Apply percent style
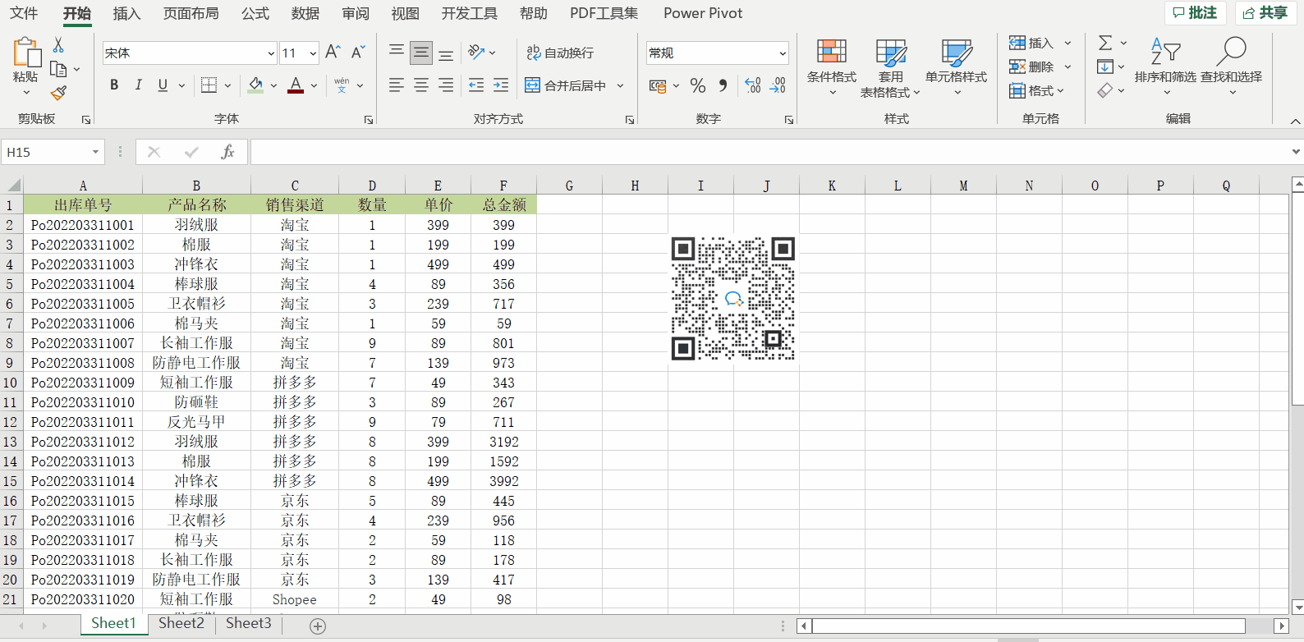The image size is (1304, 642). [698, 85]
